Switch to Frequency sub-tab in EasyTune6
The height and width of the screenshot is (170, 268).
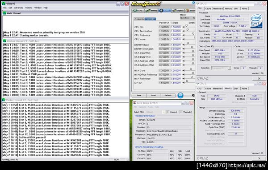[x=139, y=19]
